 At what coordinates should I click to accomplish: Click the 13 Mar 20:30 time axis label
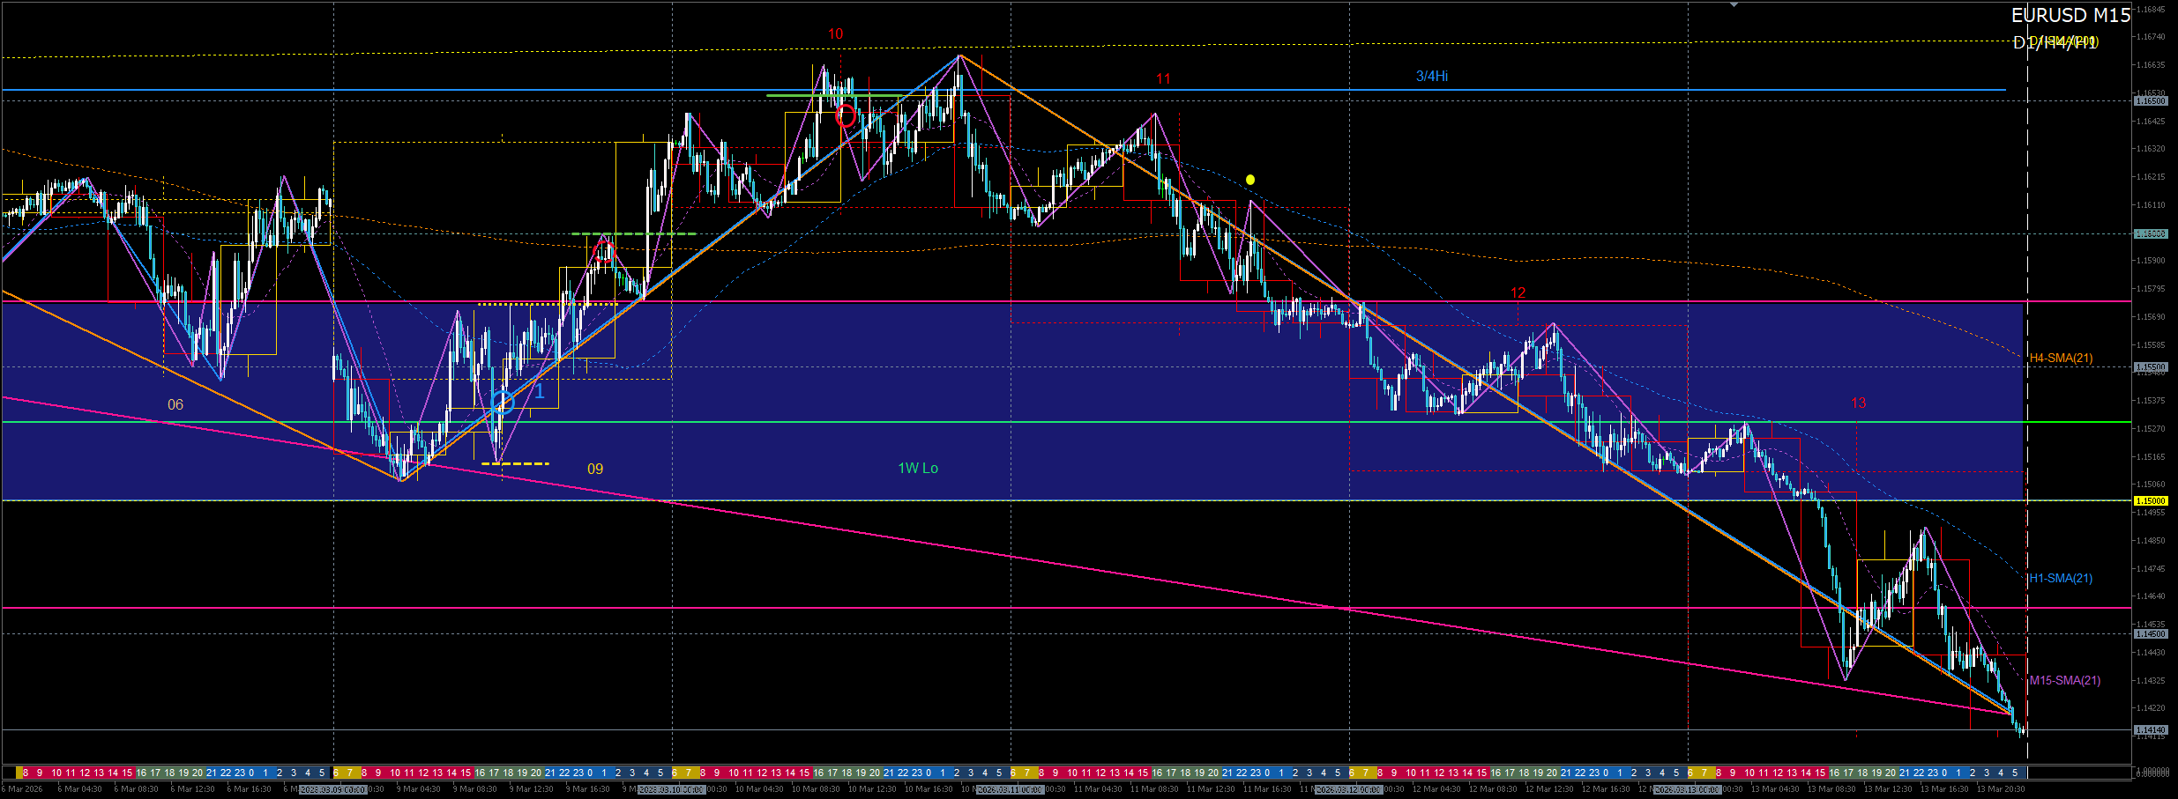tap(2000, 789)
